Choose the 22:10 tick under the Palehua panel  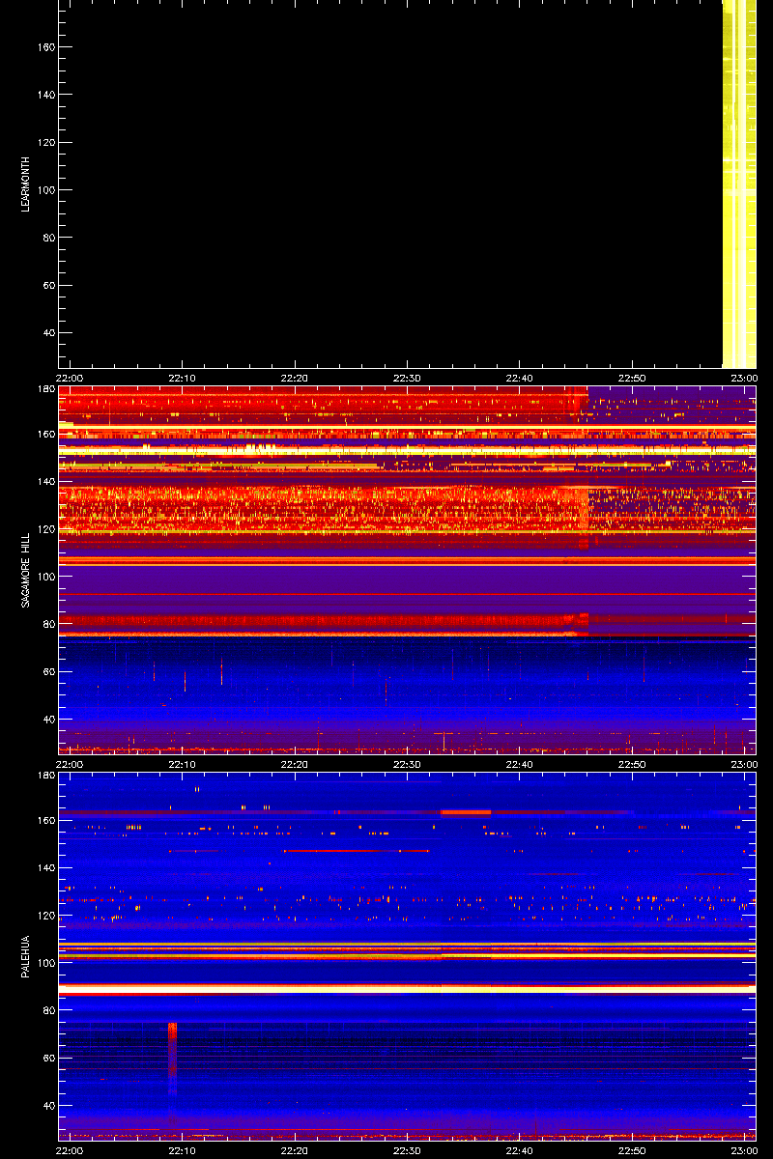pyautogui.click(x=183, y=1150)
